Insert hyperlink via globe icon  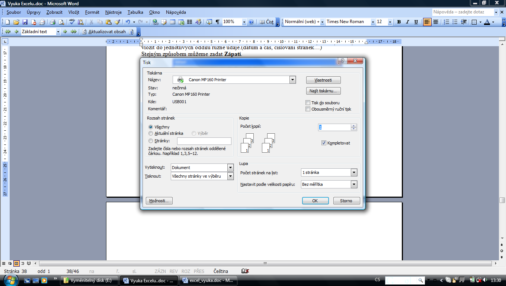156,22
